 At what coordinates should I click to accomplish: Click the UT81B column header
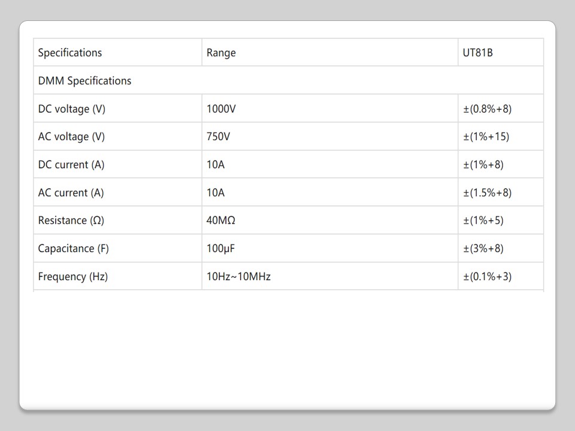477,53
